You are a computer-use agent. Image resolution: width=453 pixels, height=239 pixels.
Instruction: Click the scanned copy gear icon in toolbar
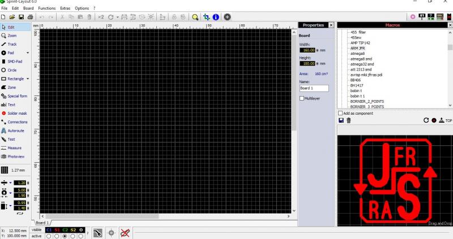(228, 17)
